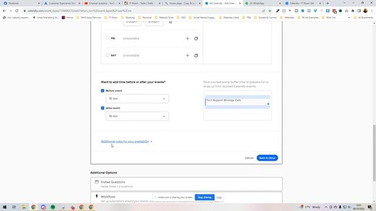Open the Personal bookmarks folder

click(x=145, y=18)
